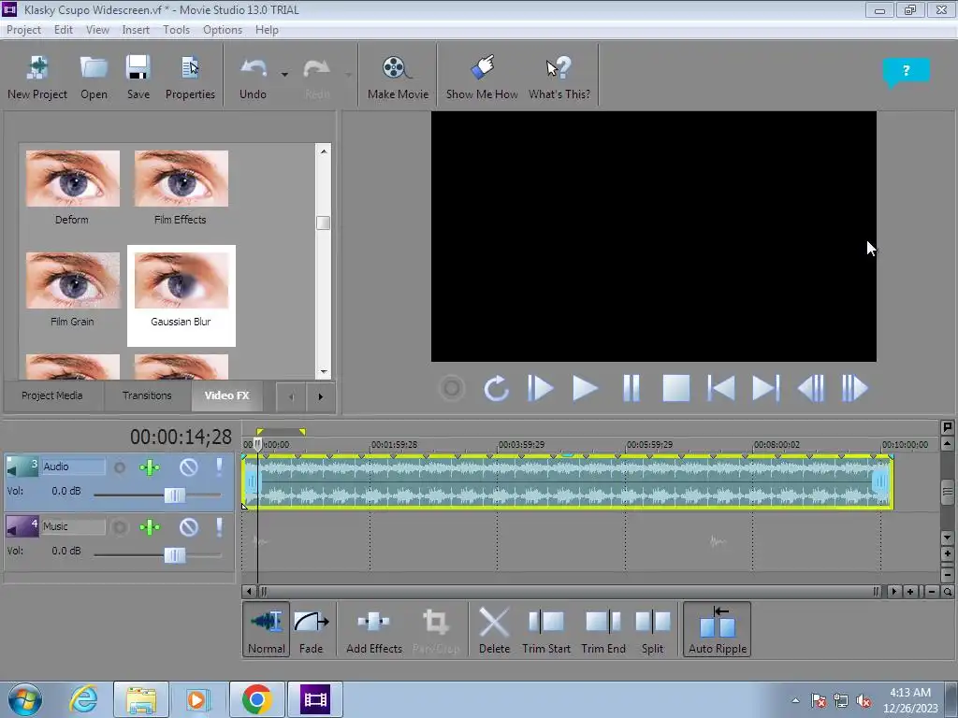Image resolution: width=958 pixels, height=718 pixels.
Task: Select the Video FX tab
Action: point(226,395)
